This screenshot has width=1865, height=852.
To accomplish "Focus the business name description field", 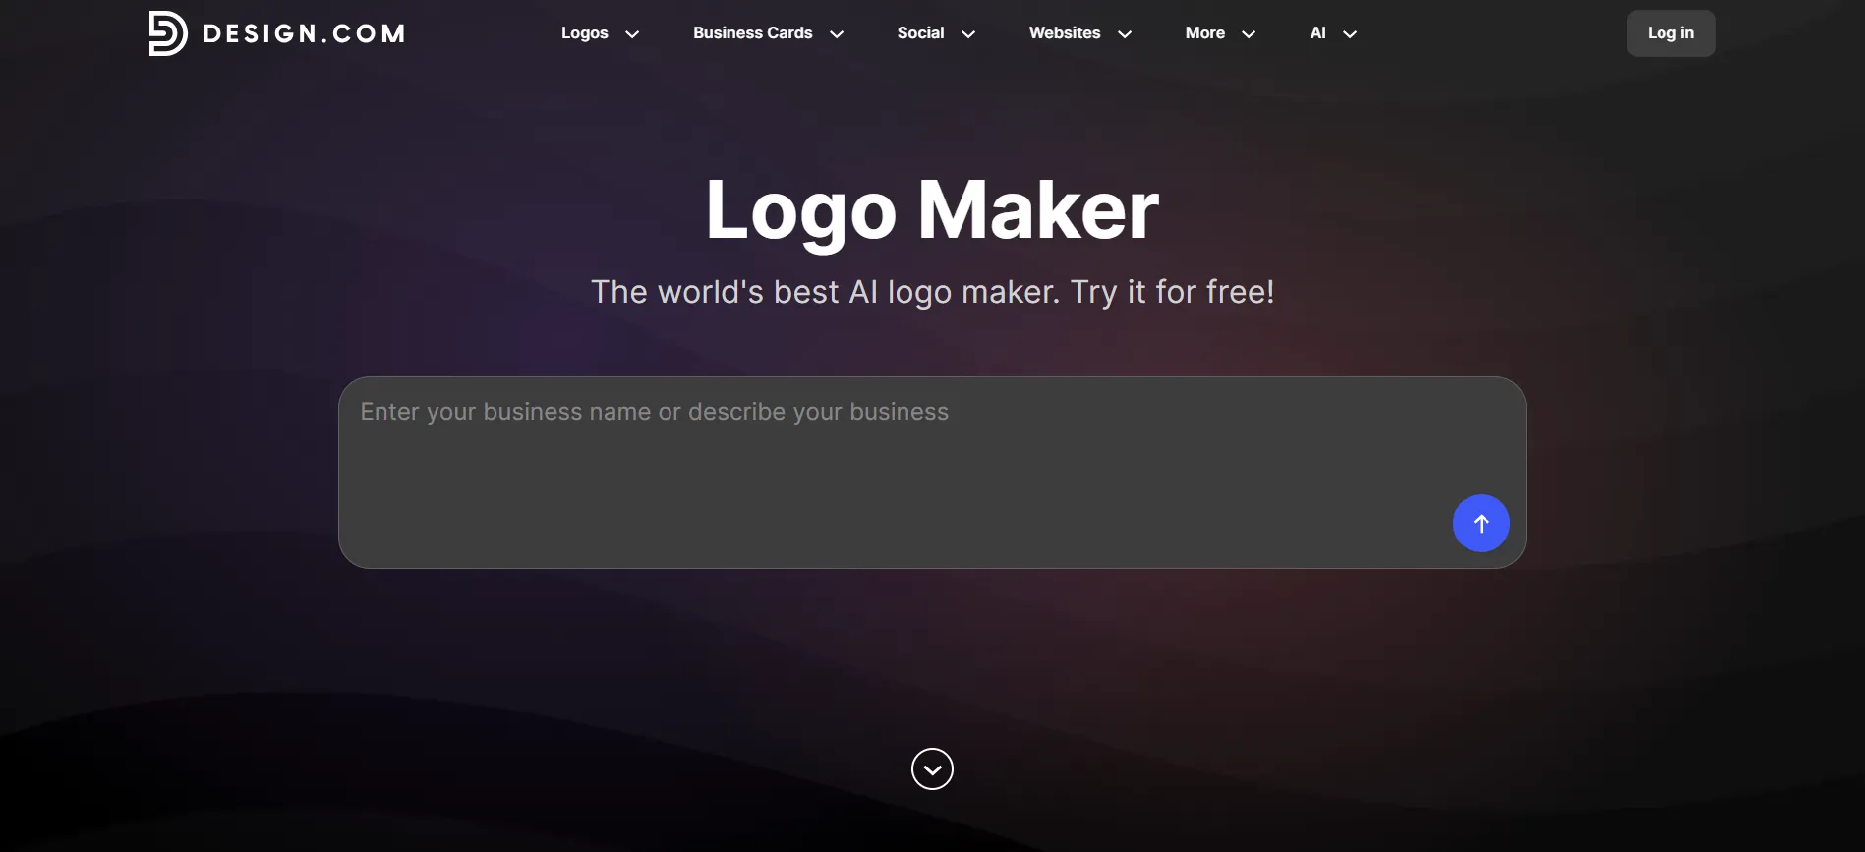I will [932, 473].
